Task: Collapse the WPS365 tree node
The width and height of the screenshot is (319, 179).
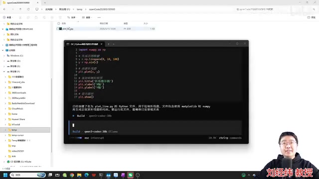Action: tap(3, 29)
